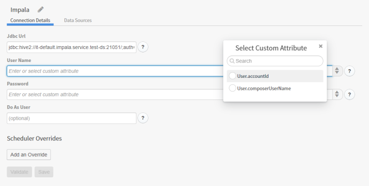Edit the Impala connection name pencil icon
This screenshot has height=186, width=369.
[x=40, y=10]
